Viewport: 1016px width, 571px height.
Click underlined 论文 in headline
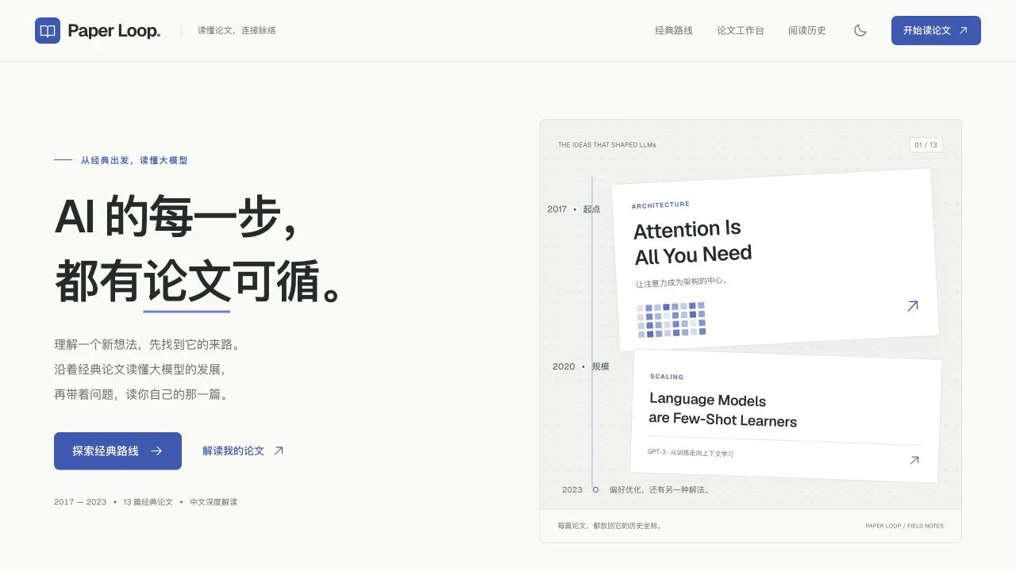187,281
